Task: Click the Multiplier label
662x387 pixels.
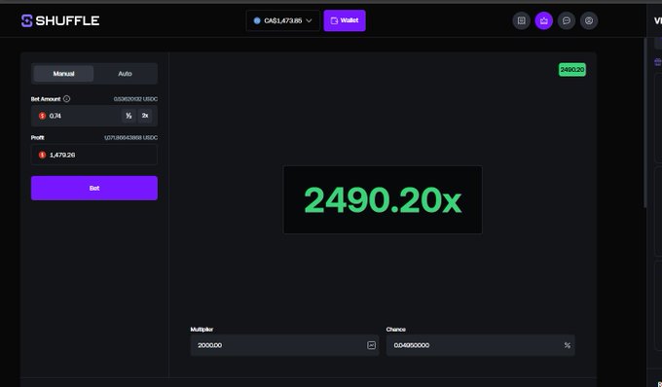Action: (202, 330)
